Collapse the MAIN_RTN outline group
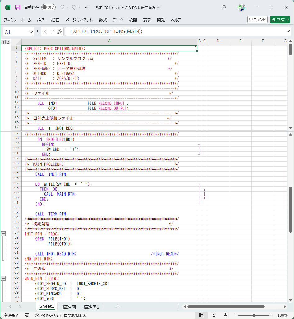This screenshot has width=294, height=319. point(3,278)
